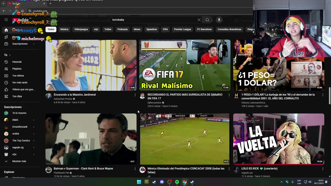Select the Podcasts filter chip

click(x=123, y=29)
